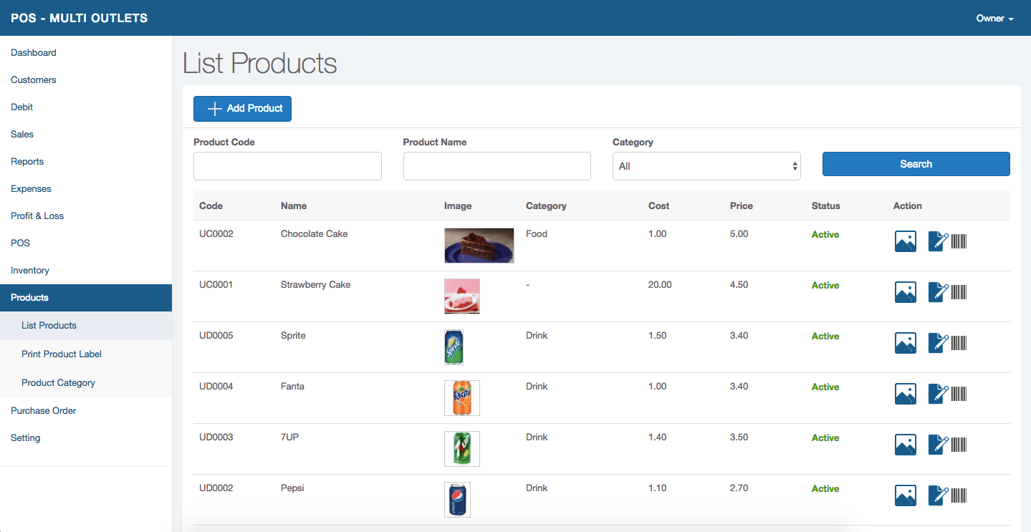
Task: Collapse the Products sidebar menu
Action: click(x=86, y=298)
